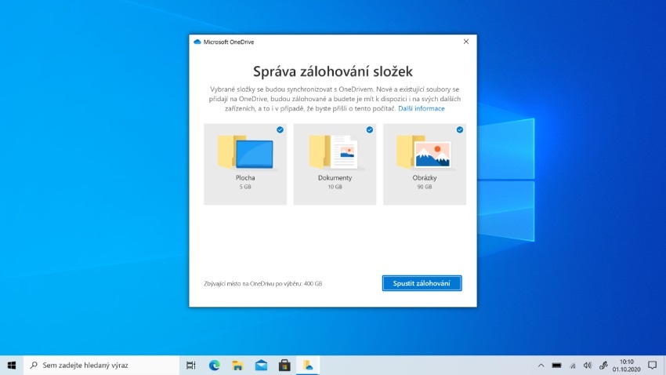Click the active OneDrive folder taskbar icon
This screenshot has height=375, width=666.
(307, 366)
